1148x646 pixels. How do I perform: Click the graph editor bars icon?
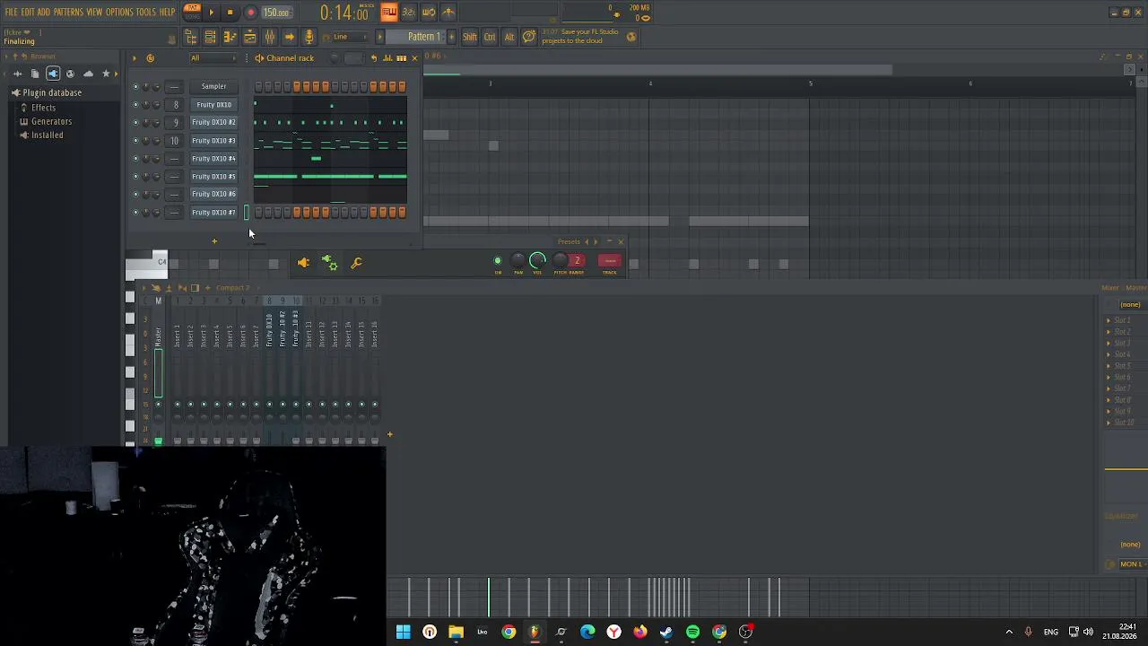tap(387, 58)
